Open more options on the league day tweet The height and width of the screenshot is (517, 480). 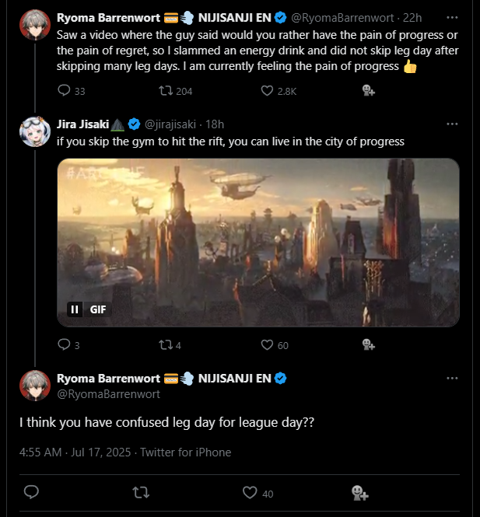tap(452, 378)
